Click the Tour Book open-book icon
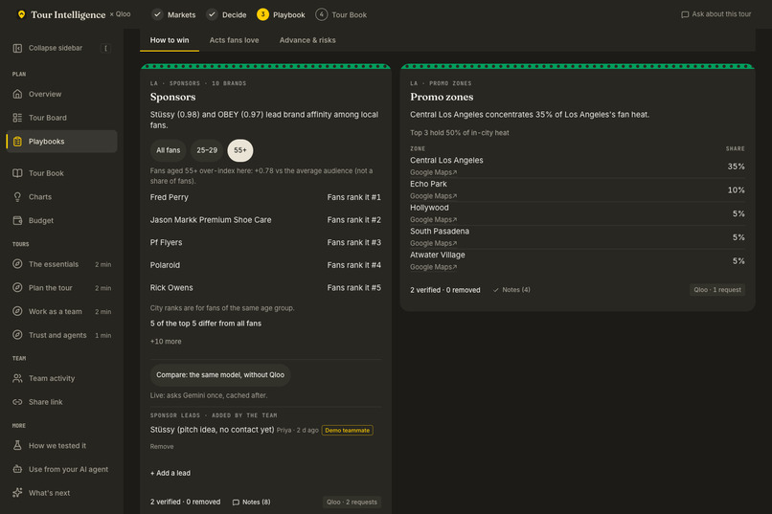Image resolution: width=772 pixels, height=514 pixels. (17, 173)
